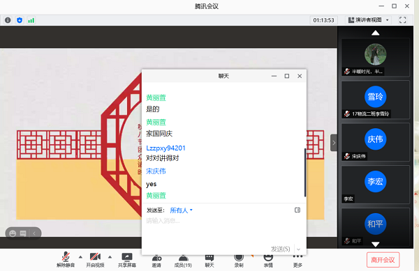Click Lzzpxy94201 sender name in chat
419x271 pixels.
166,148
